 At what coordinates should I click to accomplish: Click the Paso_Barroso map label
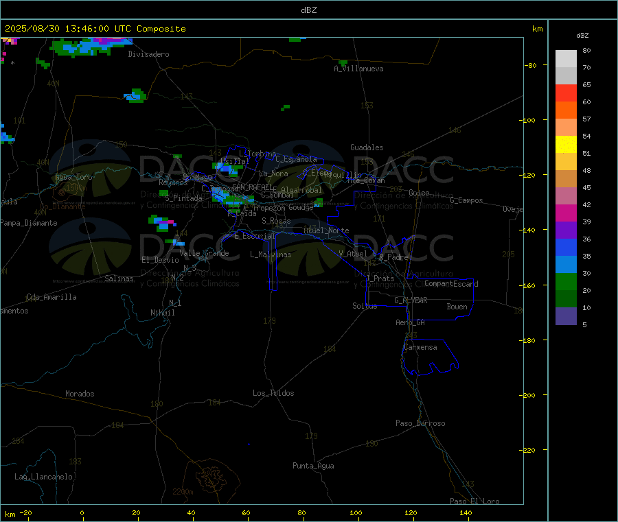(x=420, y=423)
